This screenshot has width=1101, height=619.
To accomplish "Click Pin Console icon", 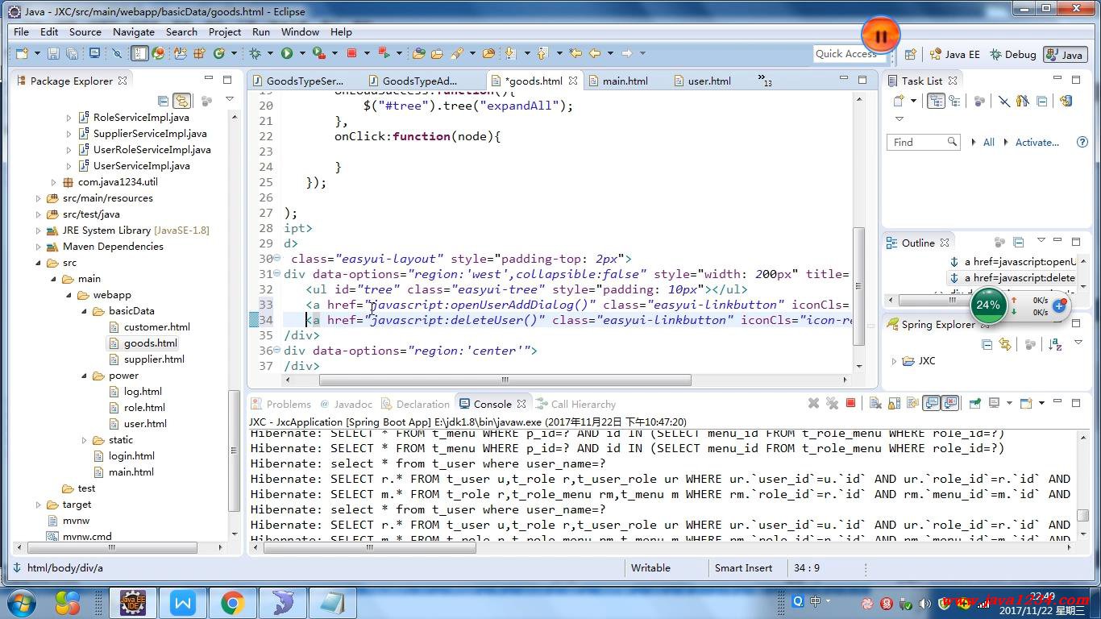I will coord(975,403).
